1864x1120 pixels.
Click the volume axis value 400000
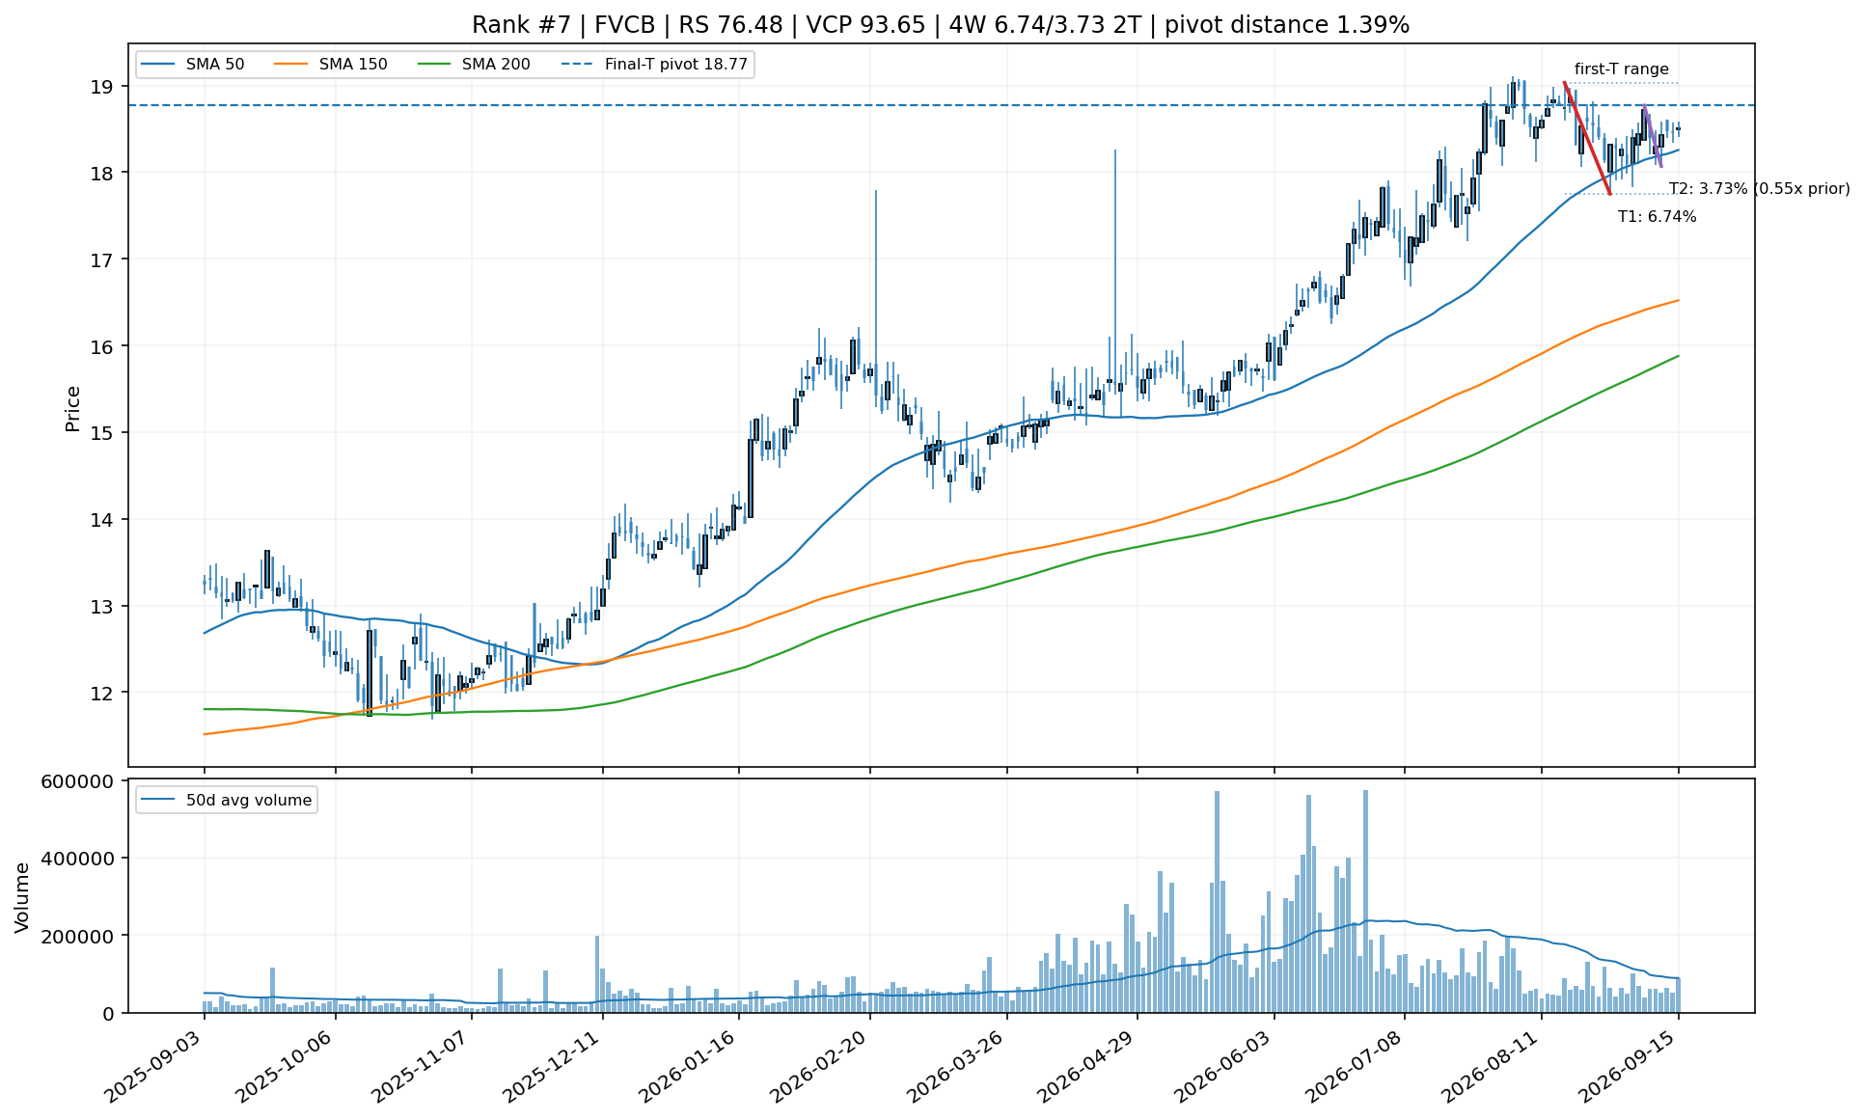(77, 859)
